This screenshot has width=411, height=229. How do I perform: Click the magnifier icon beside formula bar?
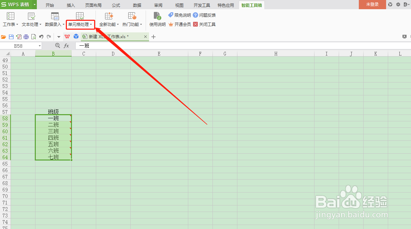pyautogui.click(x=58, y=46)
